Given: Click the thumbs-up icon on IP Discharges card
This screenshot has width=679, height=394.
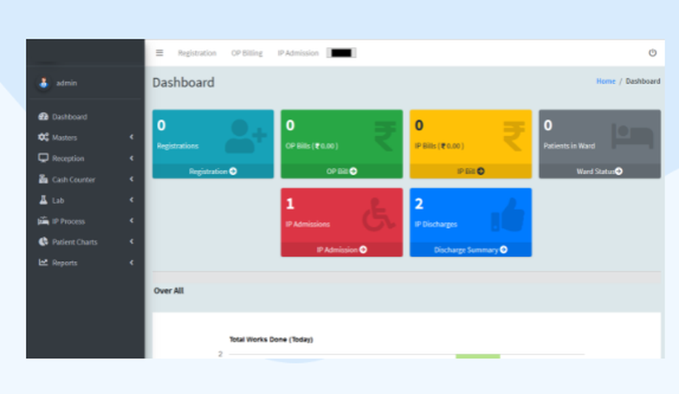Looking at the screenshot, I should [507, 215].
